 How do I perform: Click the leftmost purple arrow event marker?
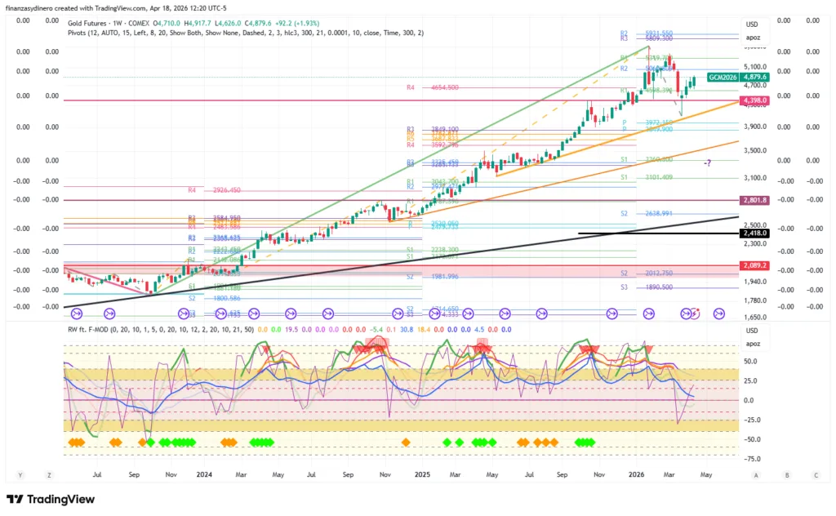pyautogui.click(x=77, y=313)
